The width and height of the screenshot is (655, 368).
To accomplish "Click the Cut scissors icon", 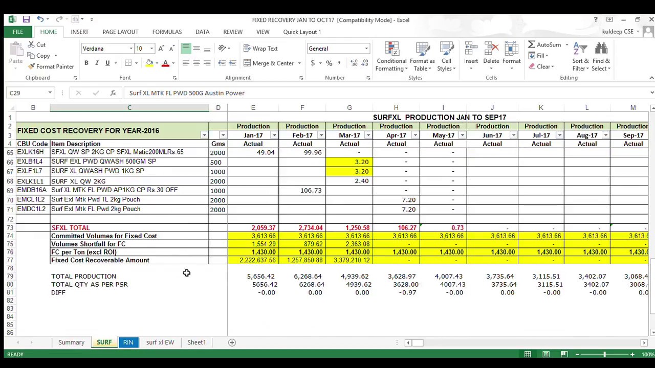I will [31, 45].
